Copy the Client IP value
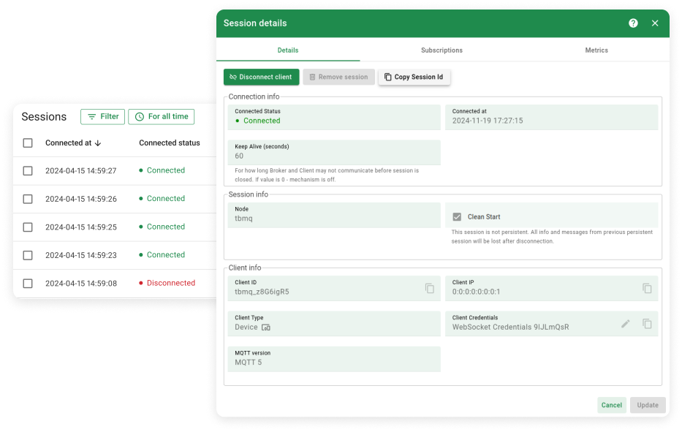682x432 pixels. (x=647, y=289)
